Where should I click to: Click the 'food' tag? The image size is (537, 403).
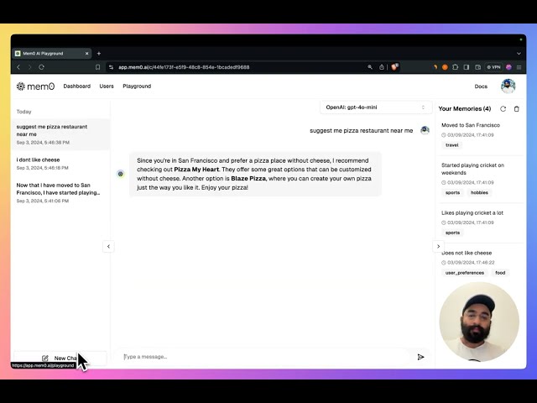click(x=500, y=273)
